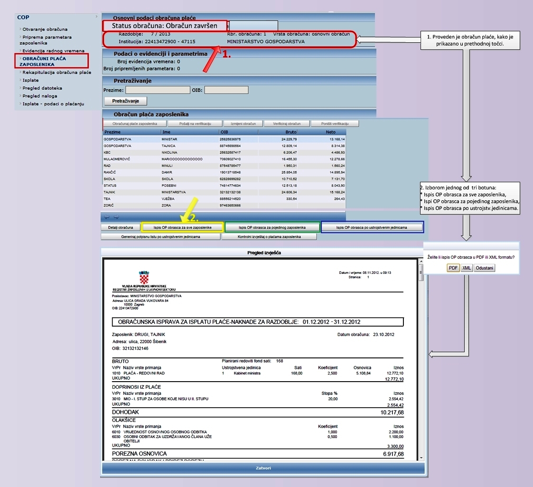Click the Pretraživanje search button
This screenshot has height=487, width=533.
[126, 101]
